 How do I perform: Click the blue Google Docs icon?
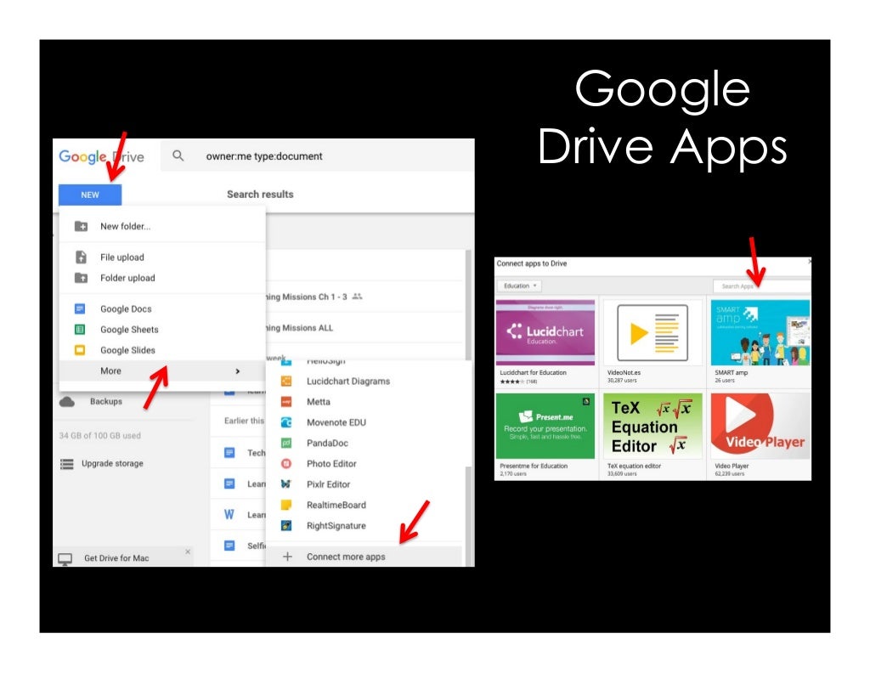point(80,308)
